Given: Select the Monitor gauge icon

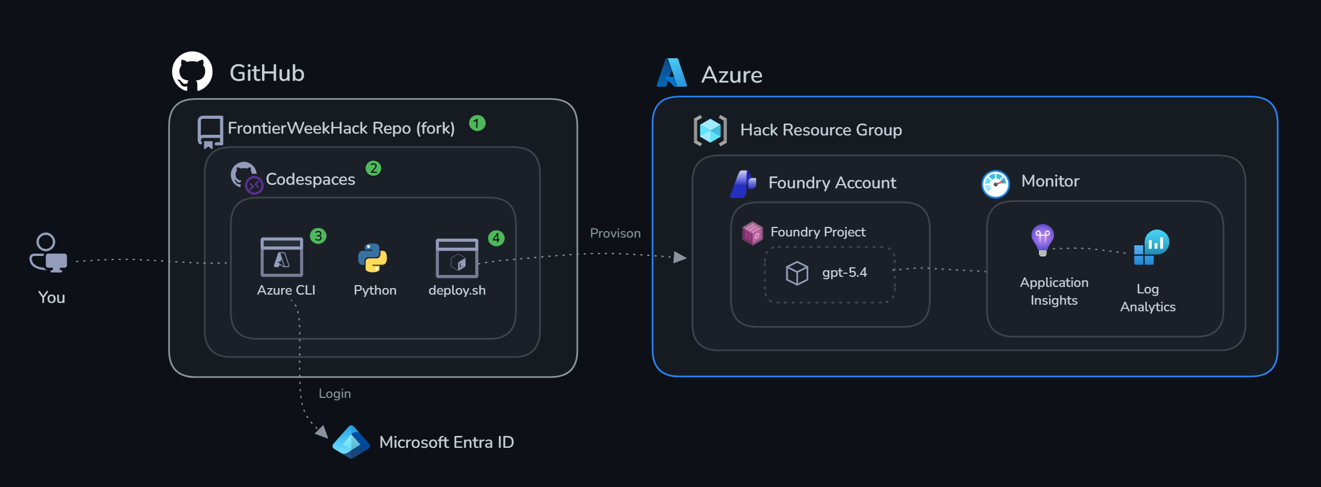Looking at the screenshot, I should (x=996, y=184).
